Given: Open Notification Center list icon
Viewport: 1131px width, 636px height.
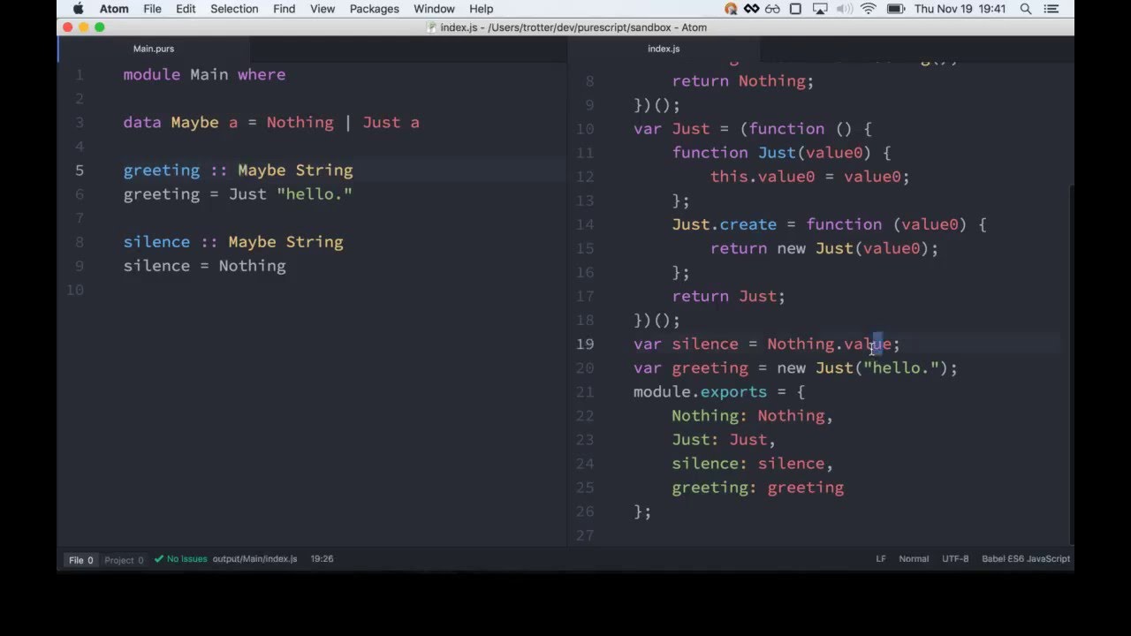Looking at the screenshot, I should pyautogui.click(x=1053, y=9).
